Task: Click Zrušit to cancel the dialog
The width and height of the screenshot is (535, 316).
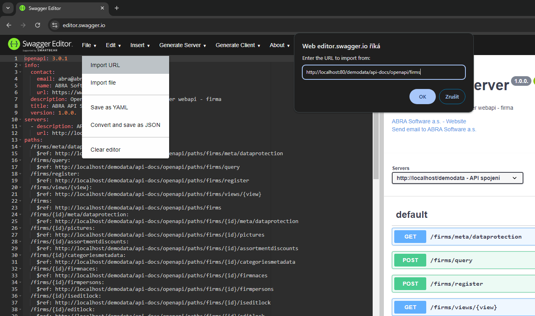Action: 452,97
